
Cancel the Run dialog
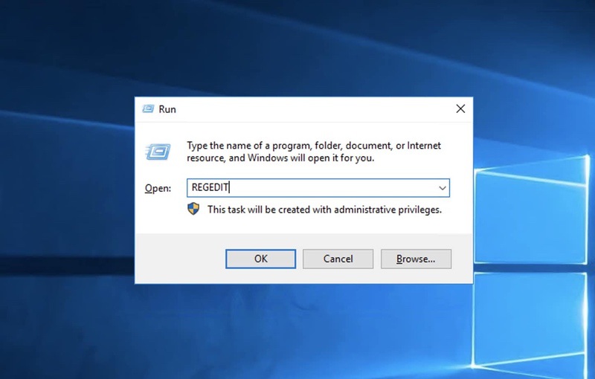tap(338, 259)
